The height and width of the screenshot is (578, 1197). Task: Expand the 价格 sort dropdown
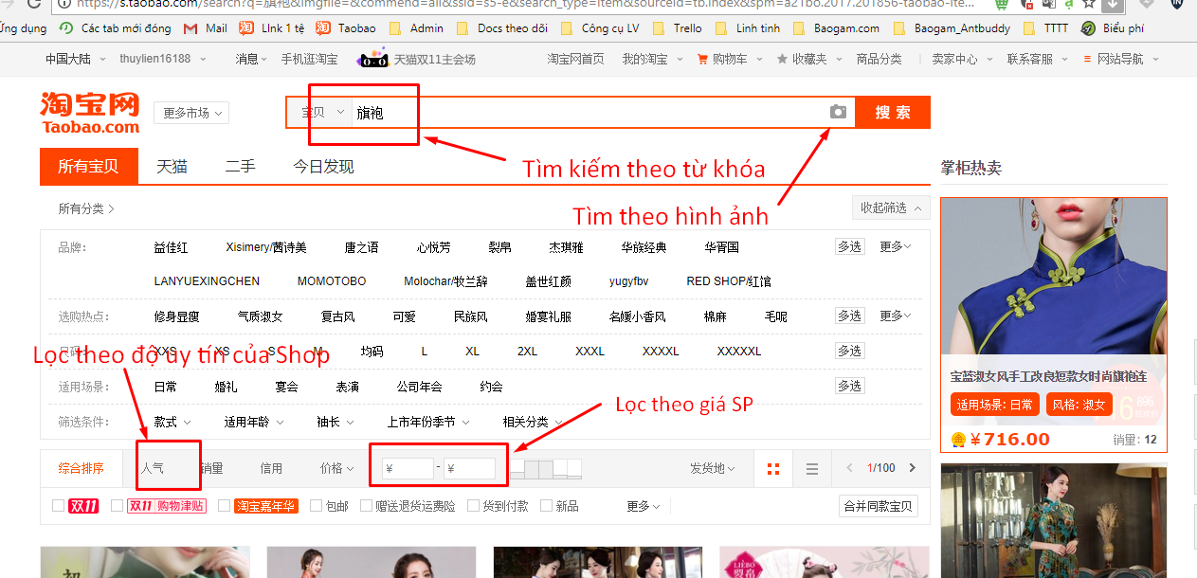[336, 468]
